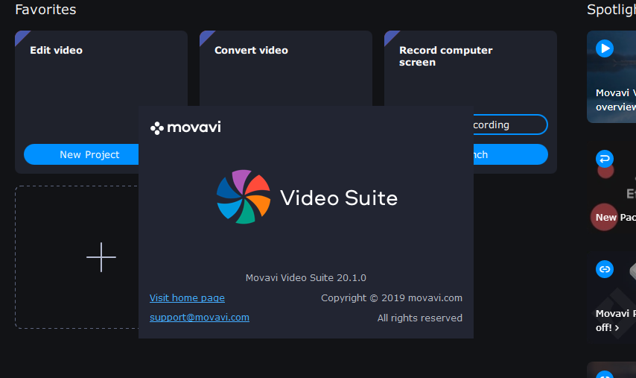Click the red New badge in Spotlight
The height and width of the screenshot is (378, 636).
tap(604, 217)
